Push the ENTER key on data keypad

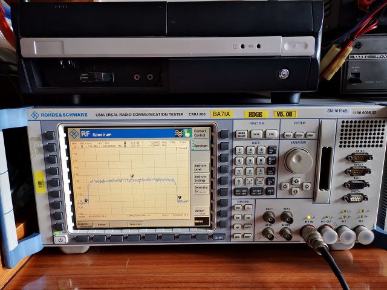pyautogui.click(x=257, y=192)
